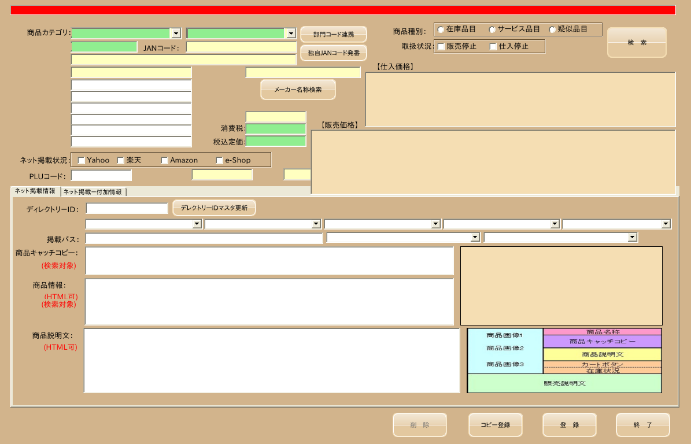The image size is (691, 444).
Task: Click the pink 商品名称 layout block
Action: [603, 332]
